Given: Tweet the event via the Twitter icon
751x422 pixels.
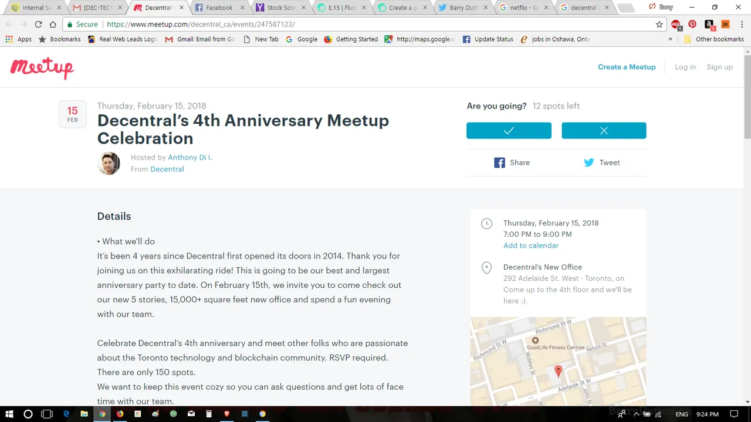Looking at the screenshot, I should pyautogui.click(x=601, y=163).
